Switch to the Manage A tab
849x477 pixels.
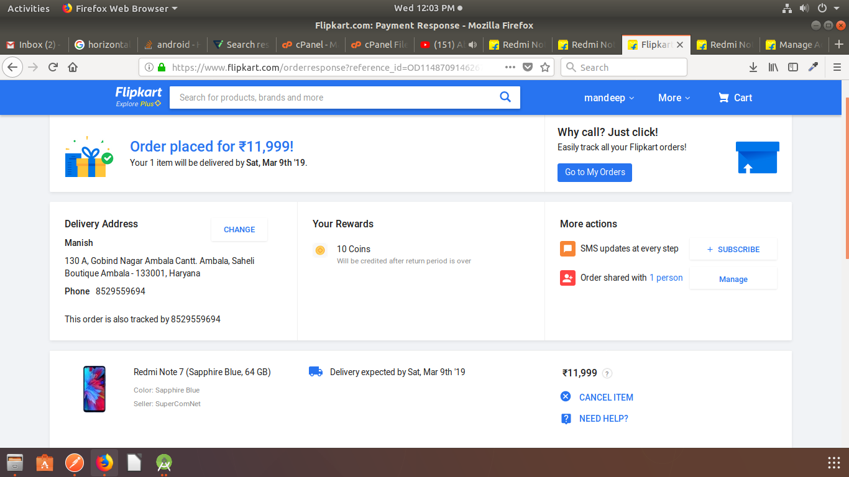(x=794, y=45)
